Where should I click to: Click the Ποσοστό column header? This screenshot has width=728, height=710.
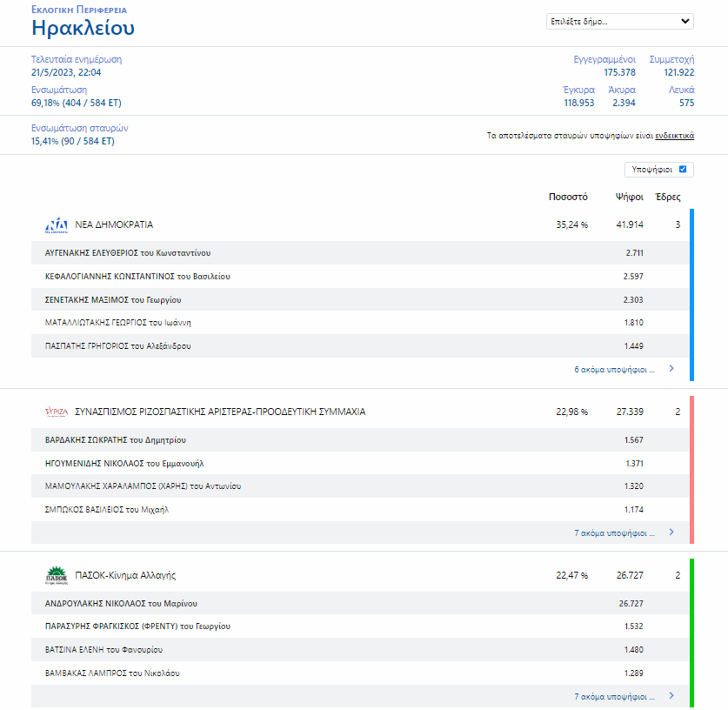click(568, 197)
